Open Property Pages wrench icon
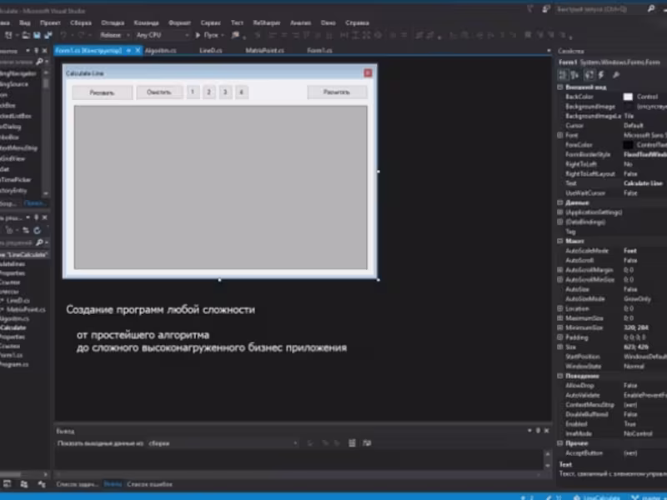 click(x=615, y=75)
